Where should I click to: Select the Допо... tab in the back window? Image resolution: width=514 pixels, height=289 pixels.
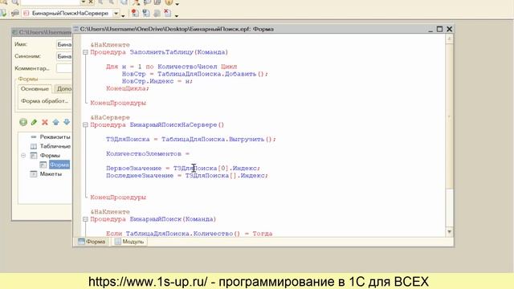pos(63,89)
